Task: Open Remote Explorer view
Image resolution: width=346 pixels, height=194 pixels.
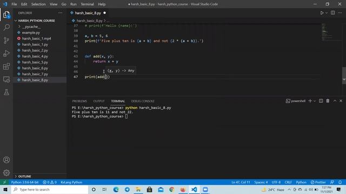Action: 6,79
